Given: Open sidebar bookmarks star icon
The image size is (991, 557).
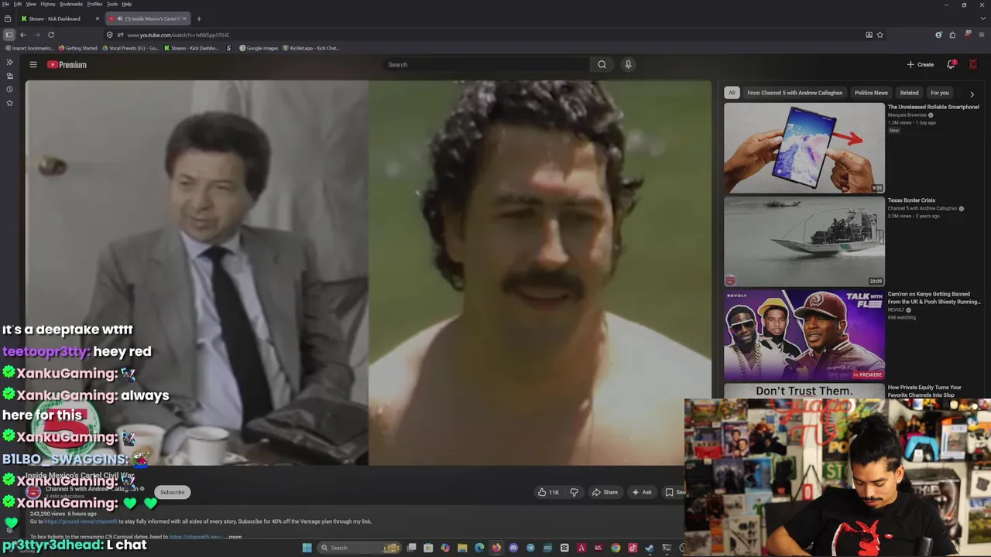Looking at the screenshot, I should pyautogui.click(x=9, y=103).
